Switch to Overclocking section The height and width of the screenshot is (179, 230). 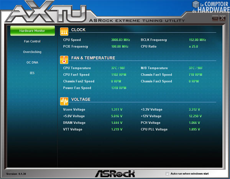[x=32, y=52]
